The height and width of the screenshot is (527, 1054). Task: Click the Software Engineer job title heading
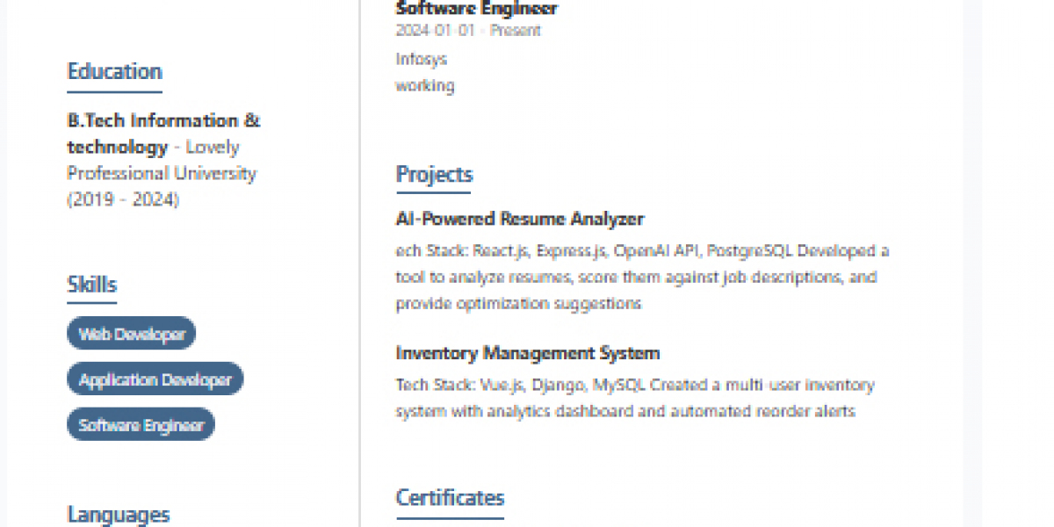click(476, 9)
